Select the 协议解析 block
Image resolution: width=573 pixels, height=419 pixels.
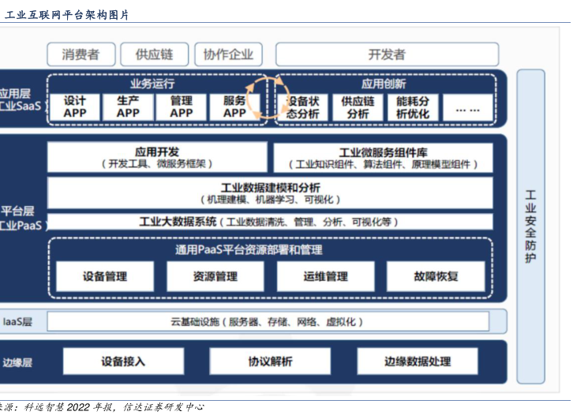pos(270,361)
